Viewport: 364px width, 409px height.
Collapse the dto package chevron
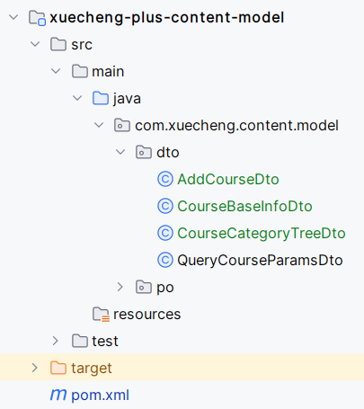[x=120, y=152]
